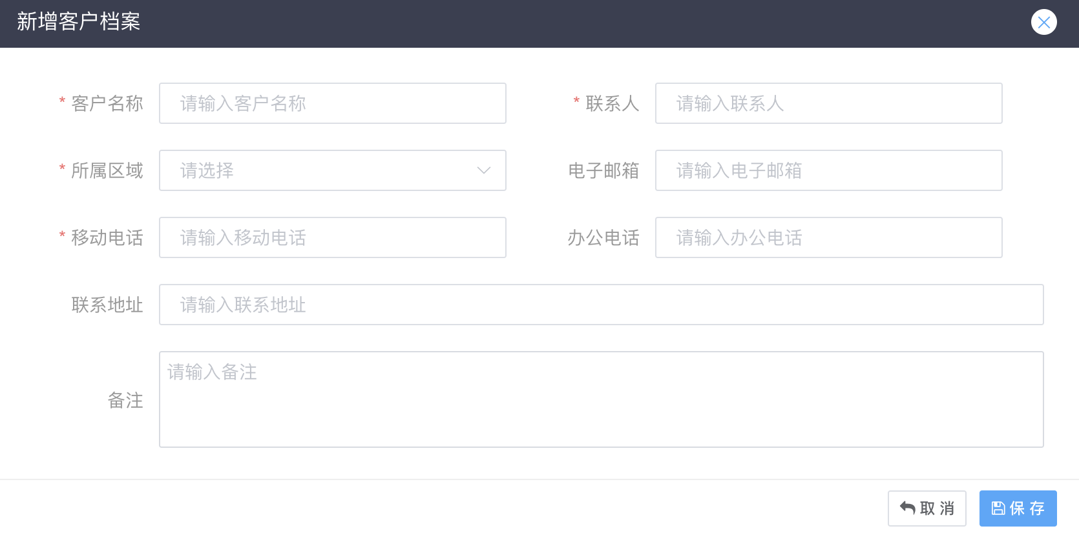Click the floppy disk icon beside 保存
1079x533 pixels.
(998, 508)
